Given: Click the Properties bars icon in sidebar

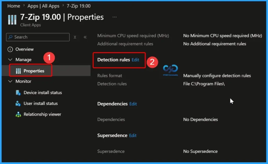Looking at the screenshot, I should coord(18,71).
